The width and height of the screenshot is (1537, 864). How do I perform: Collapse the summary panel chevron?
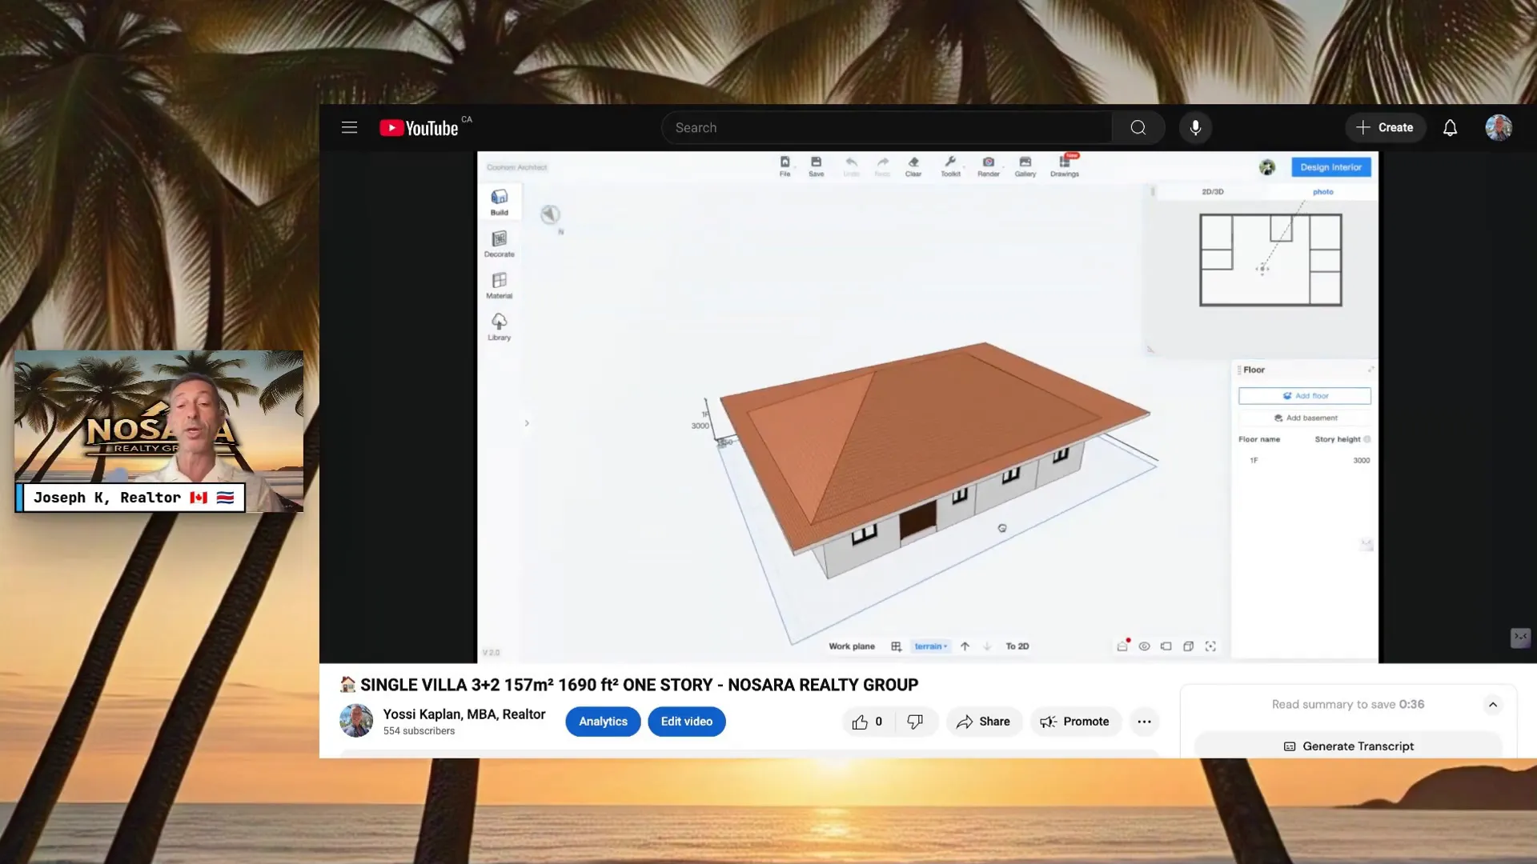(x=1493, y=705)
